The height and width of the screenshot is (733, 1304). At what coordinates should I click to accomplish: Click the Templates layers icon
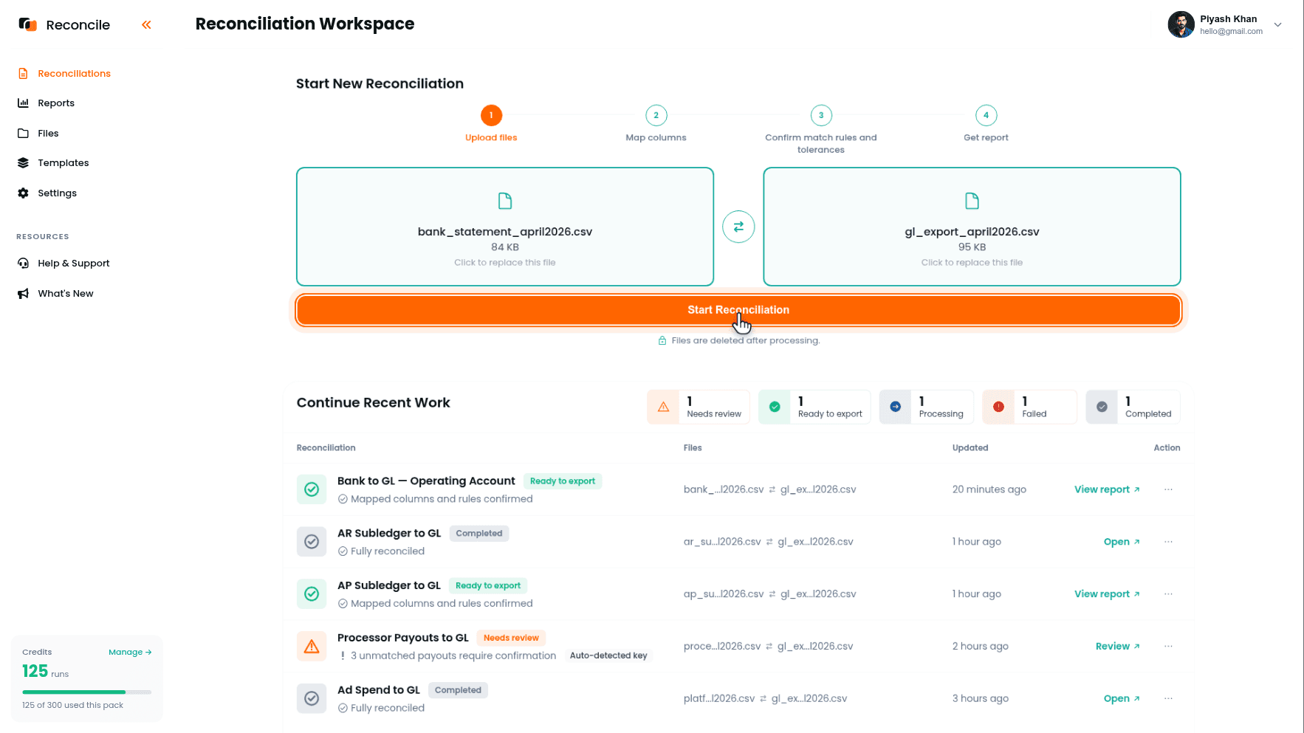coord(23,162)
